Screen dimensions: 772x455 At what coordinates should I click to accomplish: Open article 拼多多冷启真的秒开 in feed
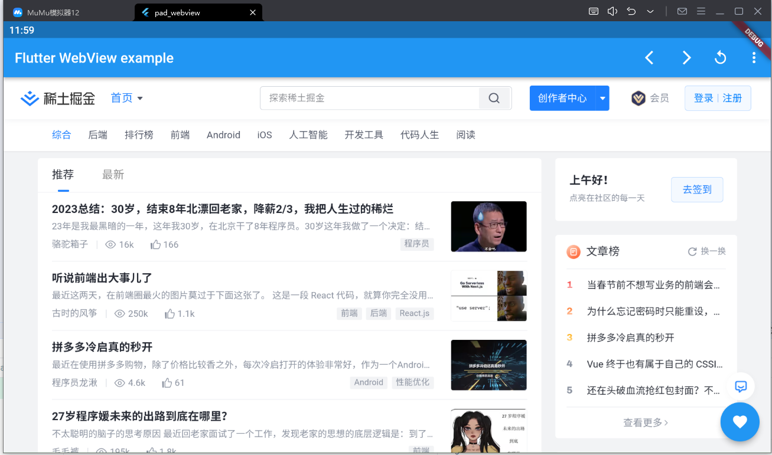[102, 347]
